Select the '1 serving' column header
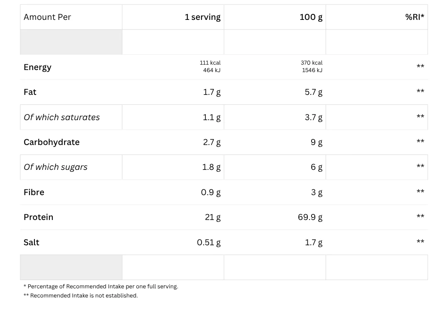This screenshot has width=448, height=319. tap(202, 17)
